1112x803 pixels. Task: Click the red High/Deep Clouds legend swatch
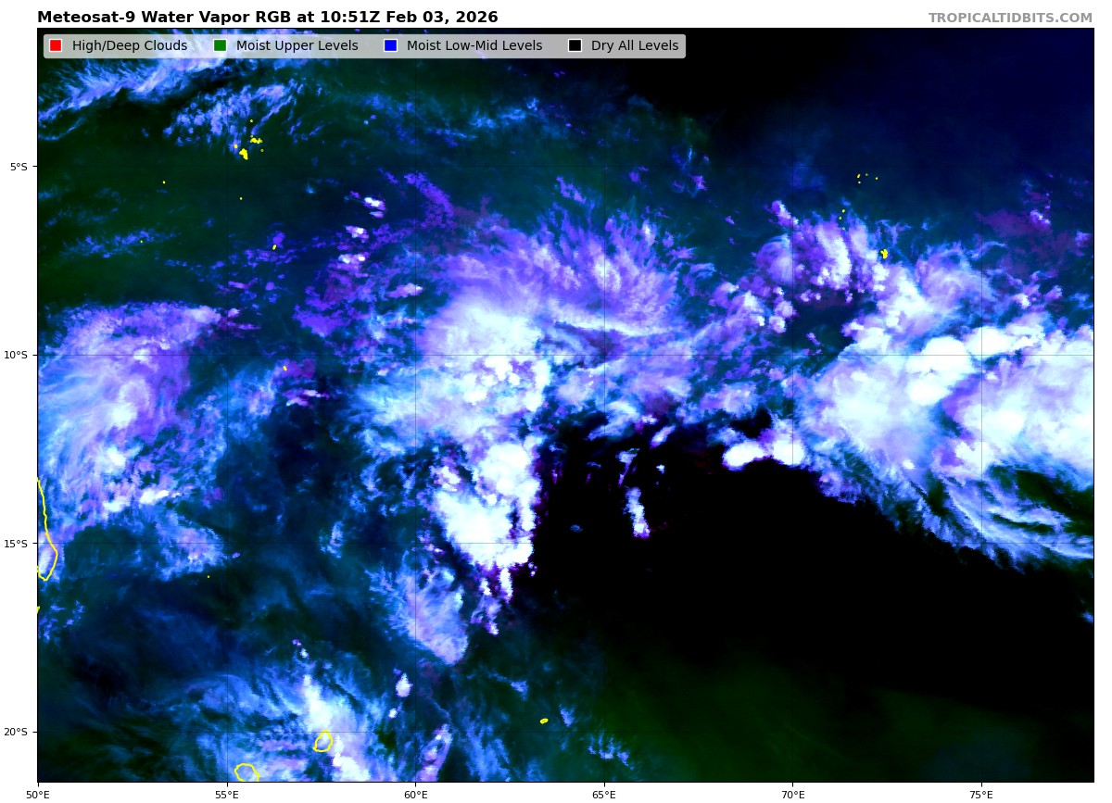[56, 46]
